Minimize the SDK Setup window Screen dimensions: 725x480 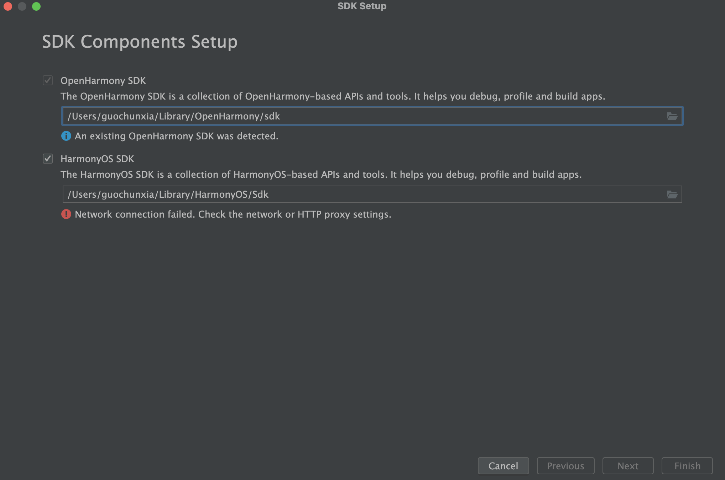tap(22, 6)
